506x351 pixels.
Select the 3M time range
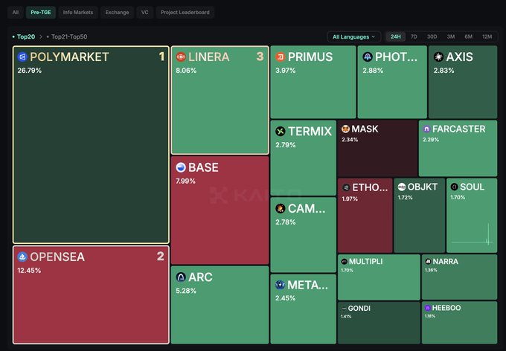(x=451, y=36)
